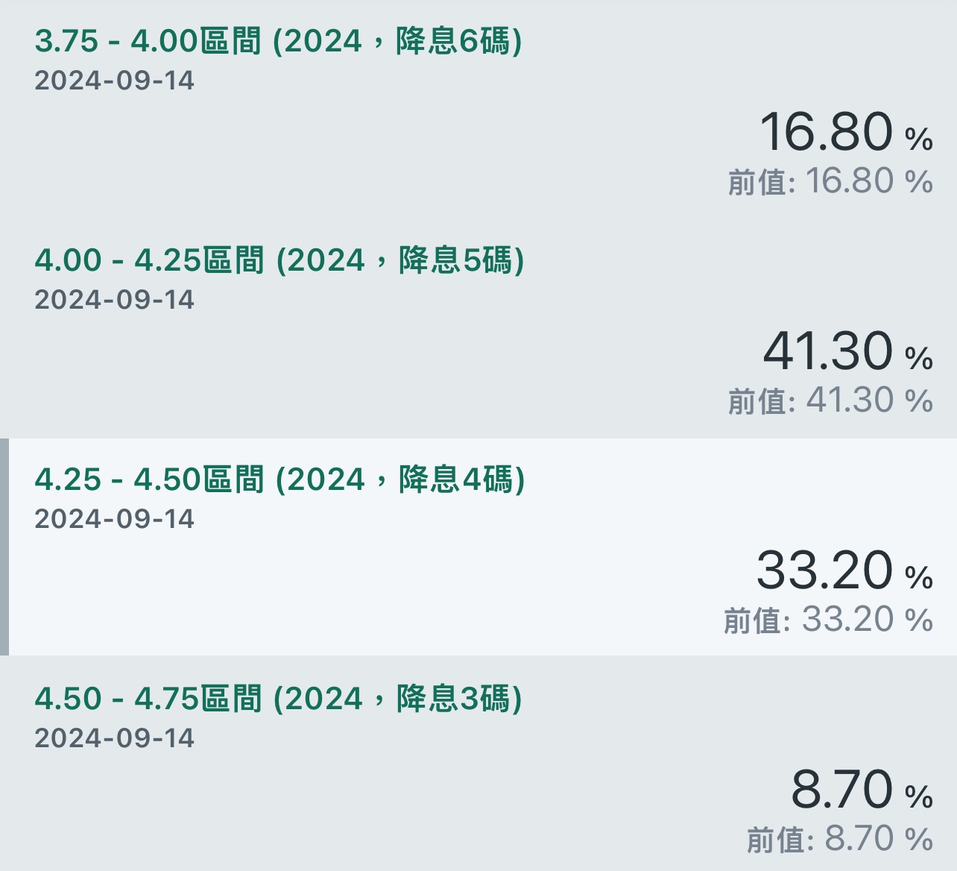
Task: Click the date under the 降息6碼 title
Action: (x=114, y=81)
